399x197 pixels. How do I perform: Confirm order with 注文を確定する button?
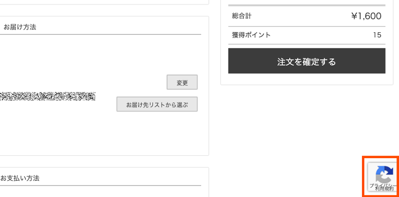(x=307, y=61)
